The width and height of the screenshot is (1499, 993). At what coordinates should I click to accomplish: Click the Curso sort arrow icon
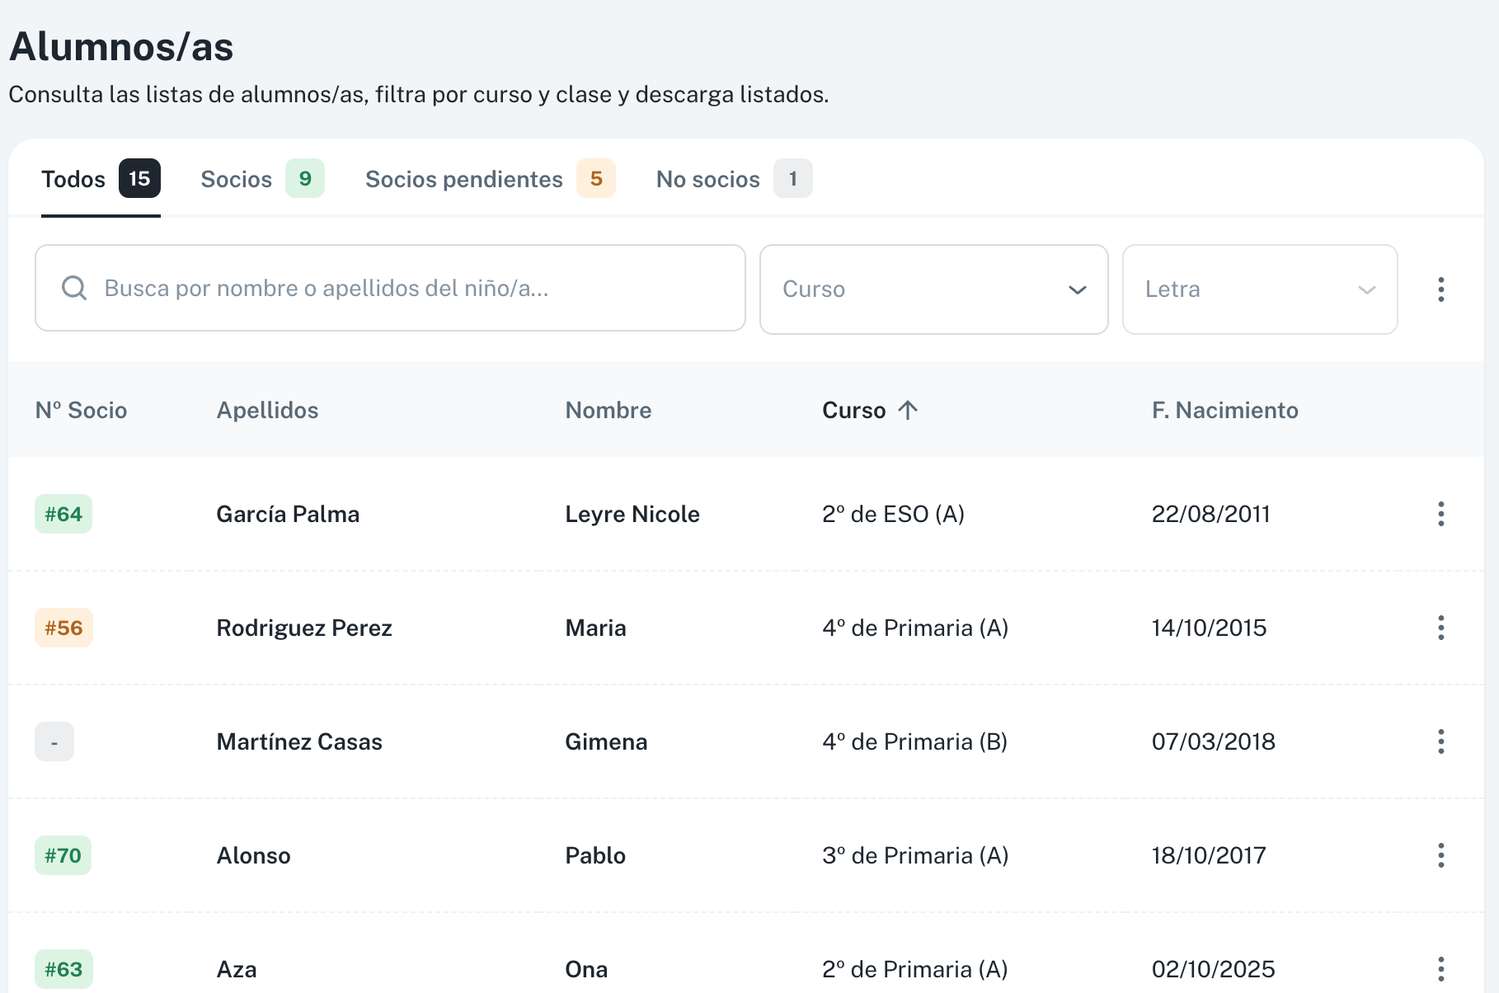tap(908, 410)
